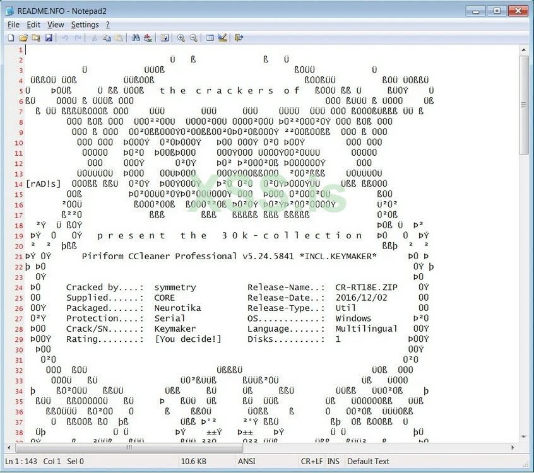Create a new document with New icon

(11, 38)
